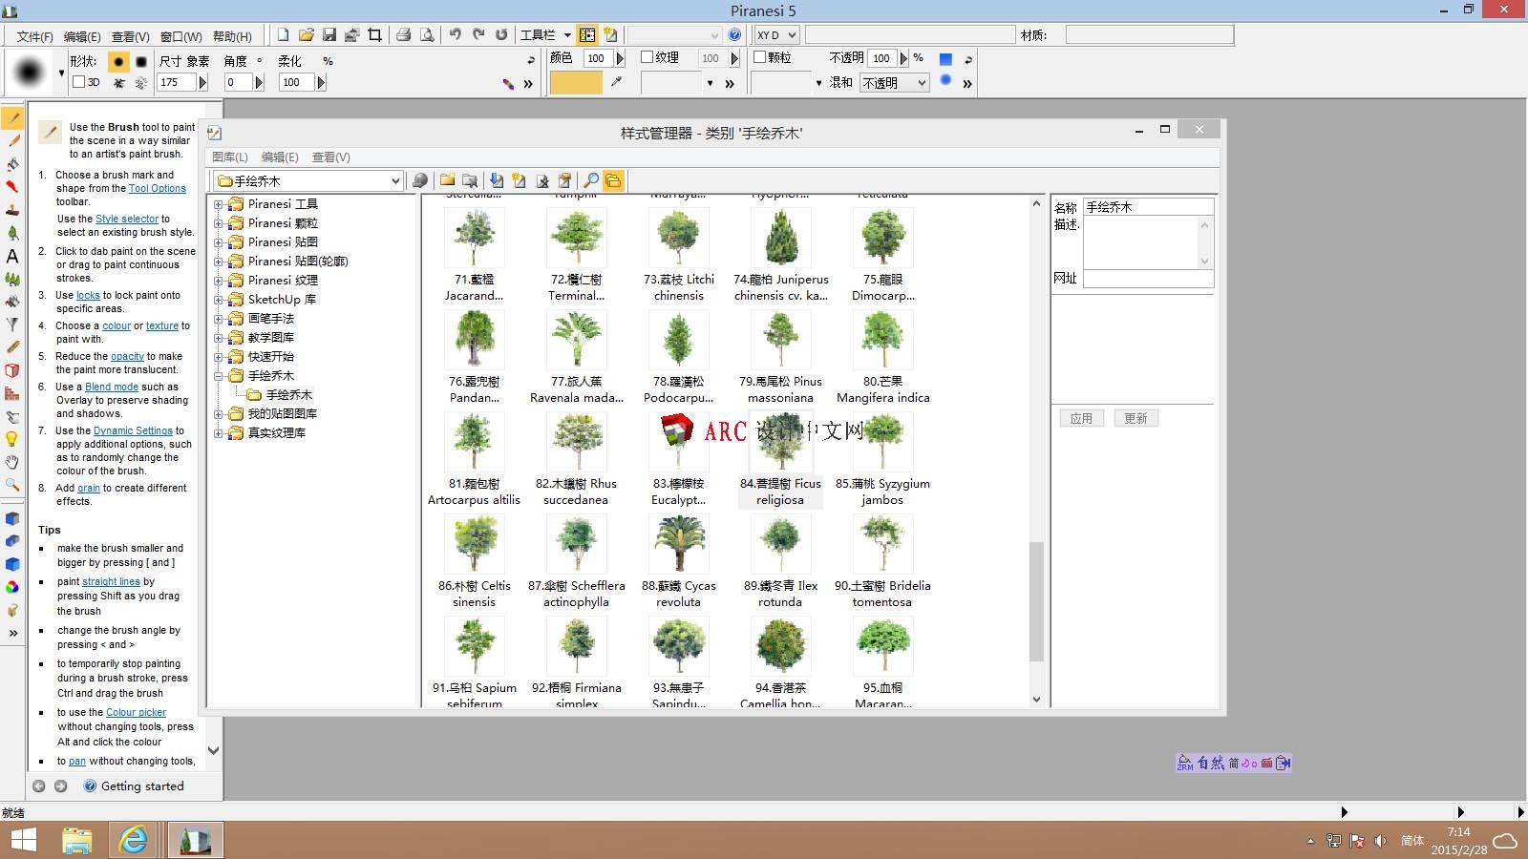Click the Redo arrow icon
Screen dimensions: 1528x859
pyautogui.click(x=478, y=34)
